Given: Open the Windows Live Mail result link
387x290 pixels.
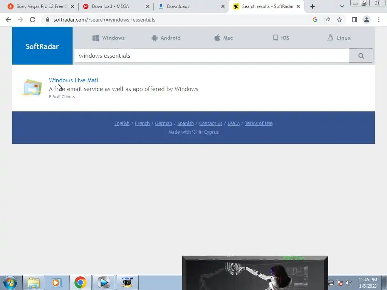Looking at the screenshot, I should click(x=74, y=80).
